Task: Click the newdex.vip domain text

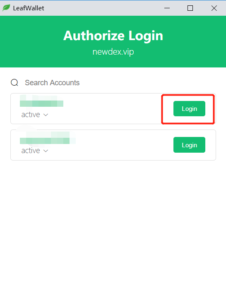Action: pyautogui.click(x=113, y=52)
